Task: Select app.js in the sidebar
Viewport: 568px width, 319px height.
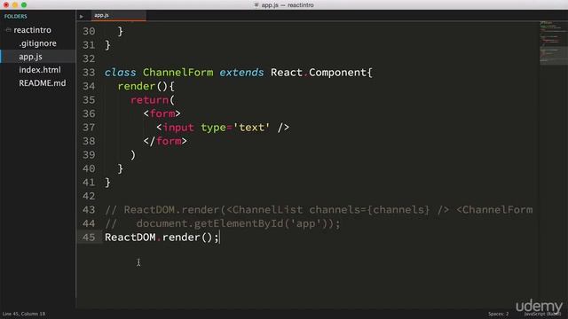Action: (x=30, y=57)
